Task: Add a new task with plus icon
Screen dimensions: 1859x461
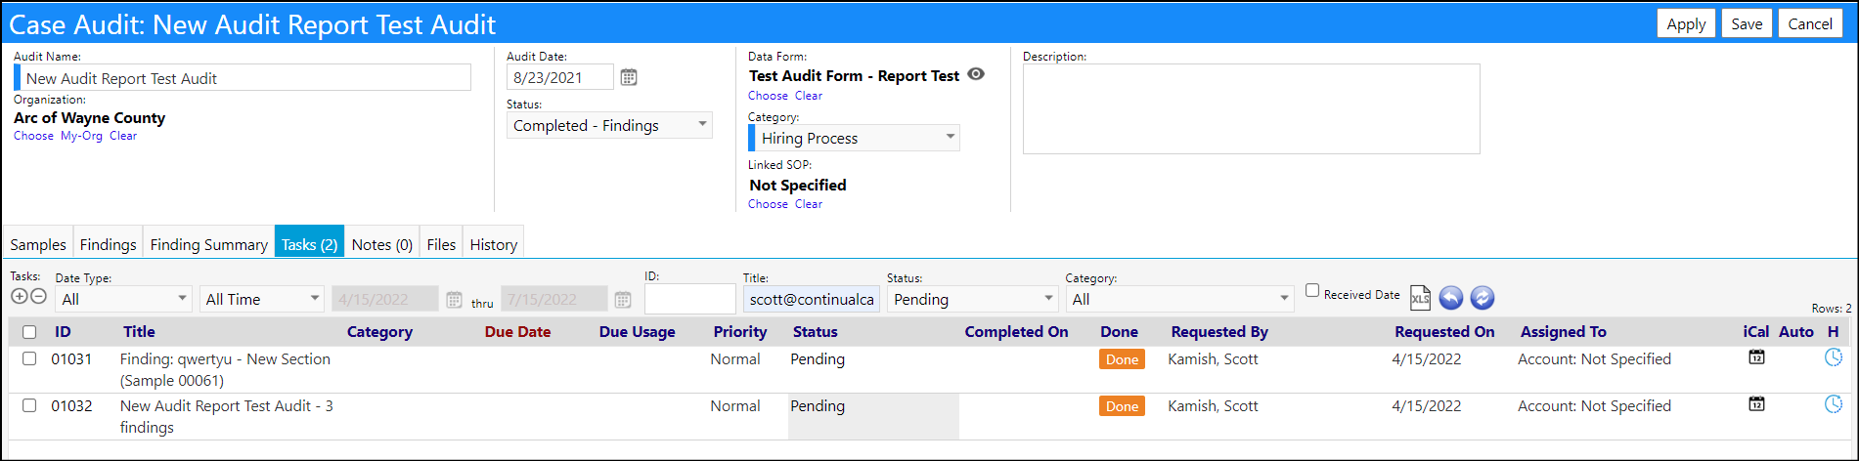Action: click(x=20, y=296)
